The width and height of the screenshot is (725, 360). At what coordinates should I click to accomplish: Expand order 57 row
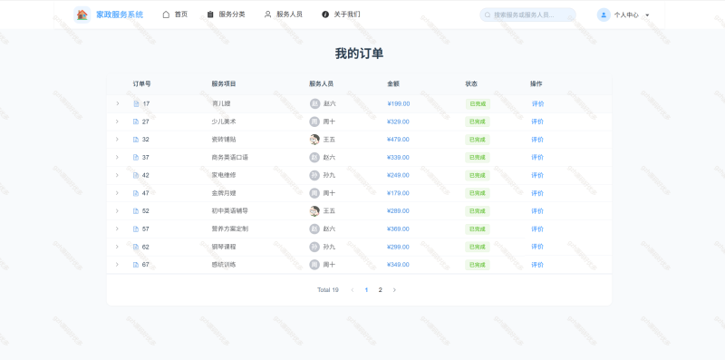pyautogui.click(x=117, y=229)
